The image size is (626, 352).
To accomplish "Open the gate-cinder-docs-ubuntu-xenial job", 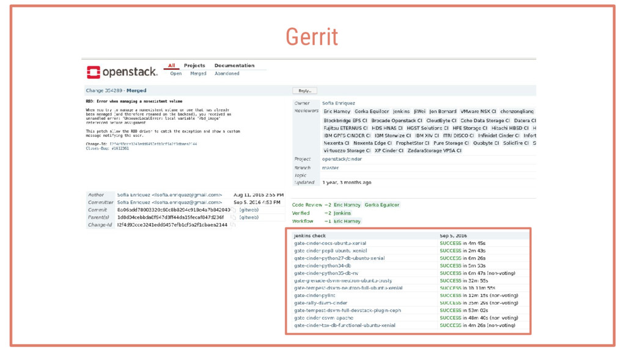I will click(330, 243).
